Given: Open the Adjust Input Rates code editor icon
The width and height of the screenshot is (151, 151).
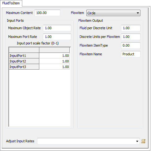Looking at the screenshot, I should 143,141.
